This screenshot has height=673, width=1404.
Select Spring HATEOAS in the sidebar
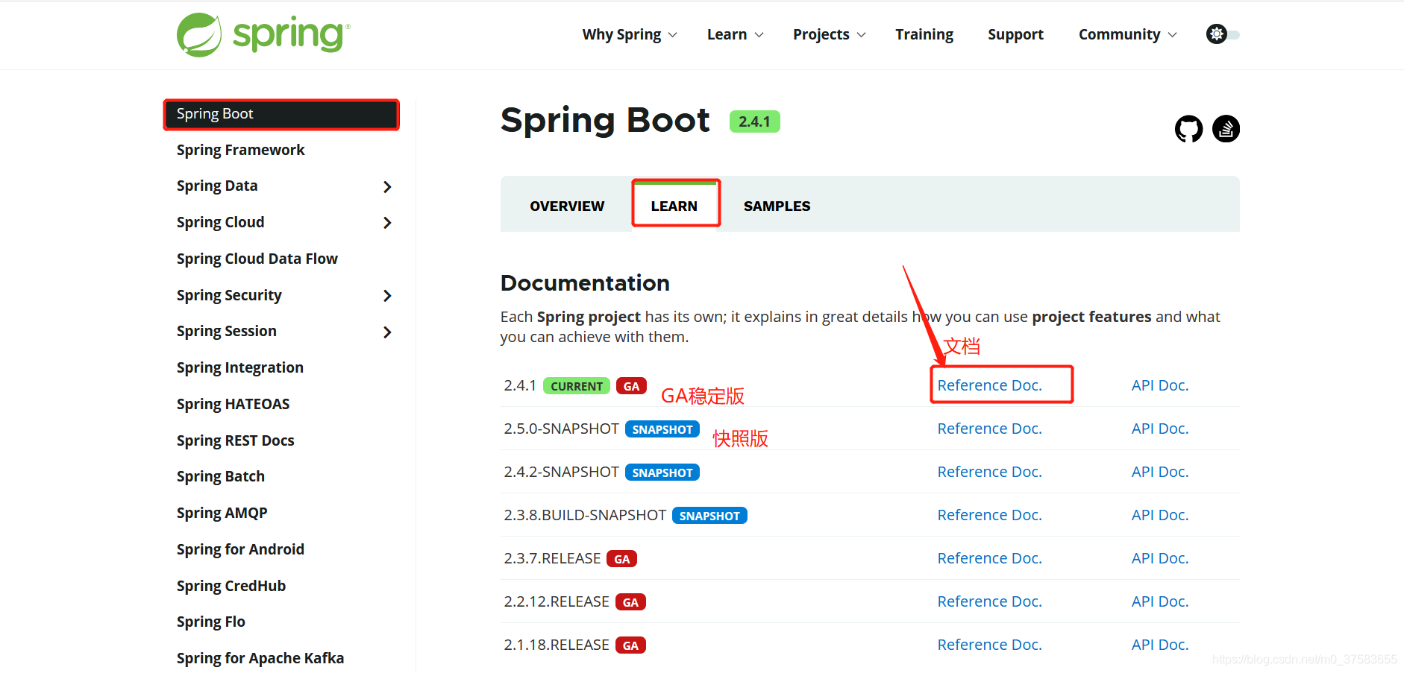(233, 404)
